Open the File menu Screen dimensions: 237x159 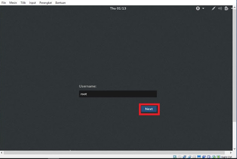(4, 3)
